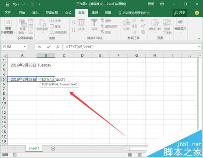Click the vertical scrollbar up arrow
The width and height of the screenshot is (203, 158).
200,55
